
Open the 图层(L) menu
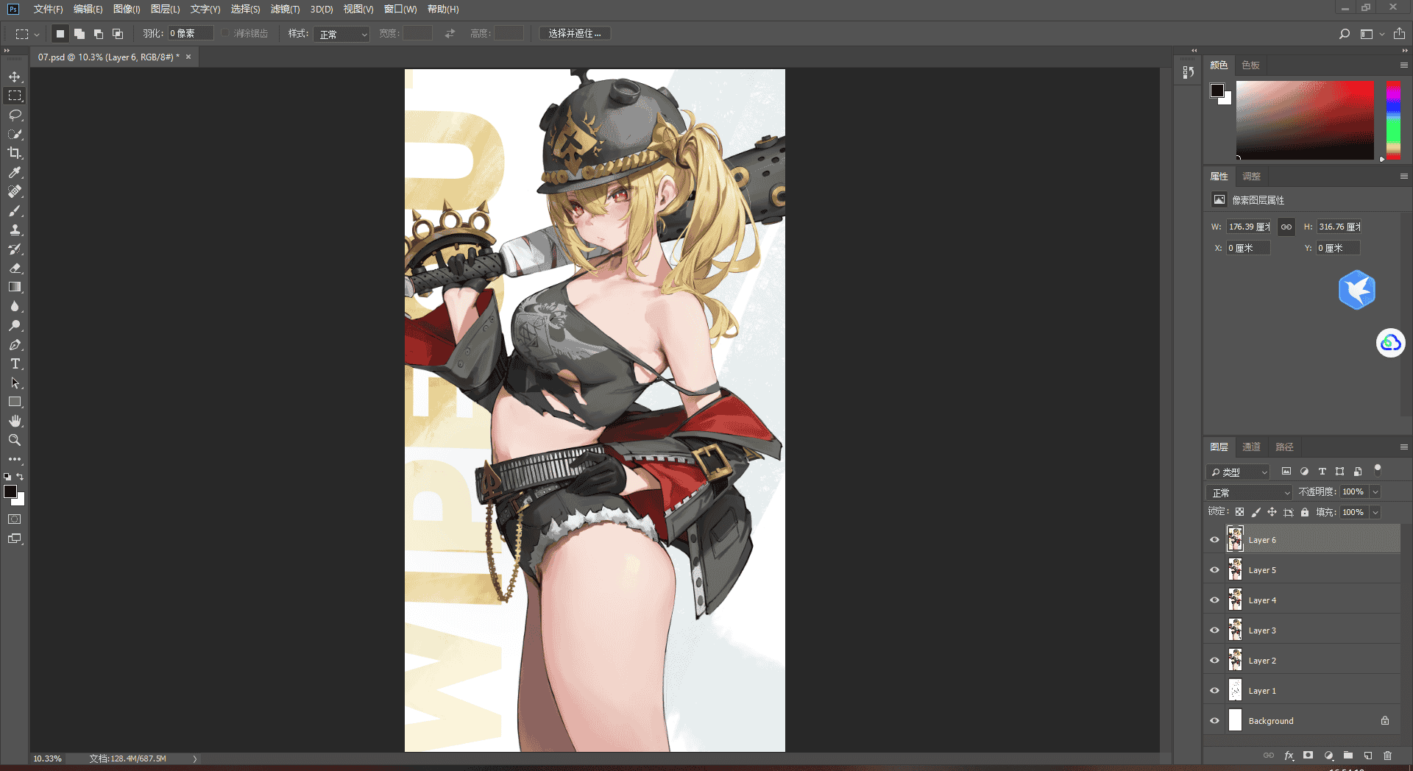coord(165,10)
